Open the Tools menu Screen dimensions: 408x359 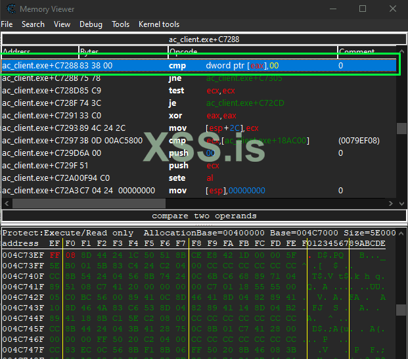click(x=120, y=24)
